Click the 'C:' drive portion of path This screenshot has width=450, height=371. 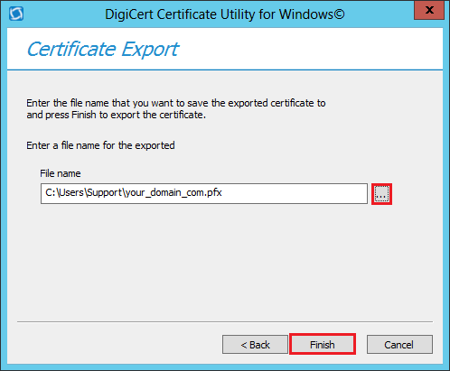pos(51,192)
